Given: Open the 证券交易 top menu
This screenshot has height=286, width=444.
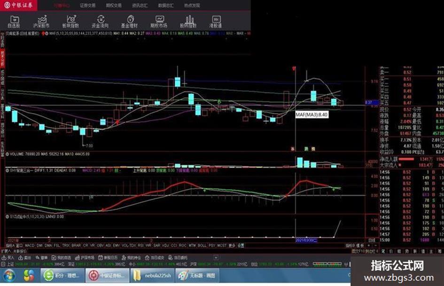Looking at the screenshot, I should click(x=88, y=5).
